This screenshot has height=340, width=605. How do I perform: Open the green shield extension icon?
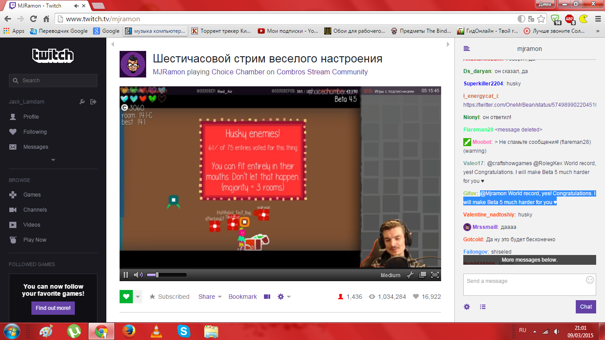click(555, 19)
